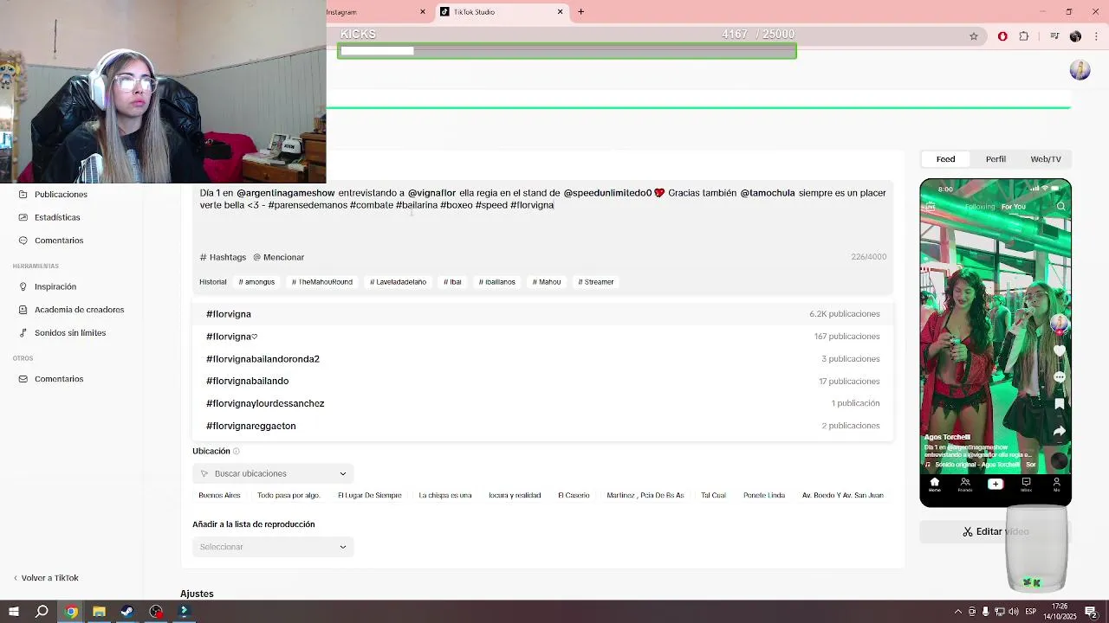Select the #florvignabailandoronda2 suggestion
1109x623 pixels.
click(542, 359)
